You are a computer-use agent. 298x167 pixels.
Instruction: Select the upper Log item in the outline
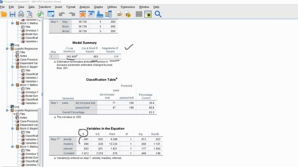coord(15,45)
